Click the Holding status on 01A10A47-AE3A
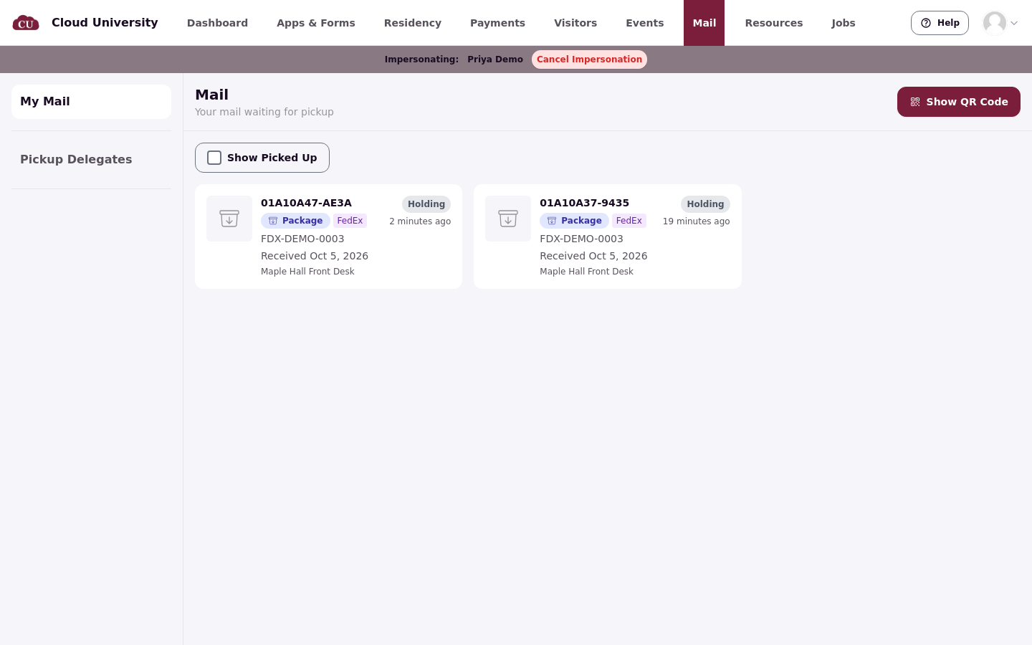1032x645 pixels. click(426, 204)
